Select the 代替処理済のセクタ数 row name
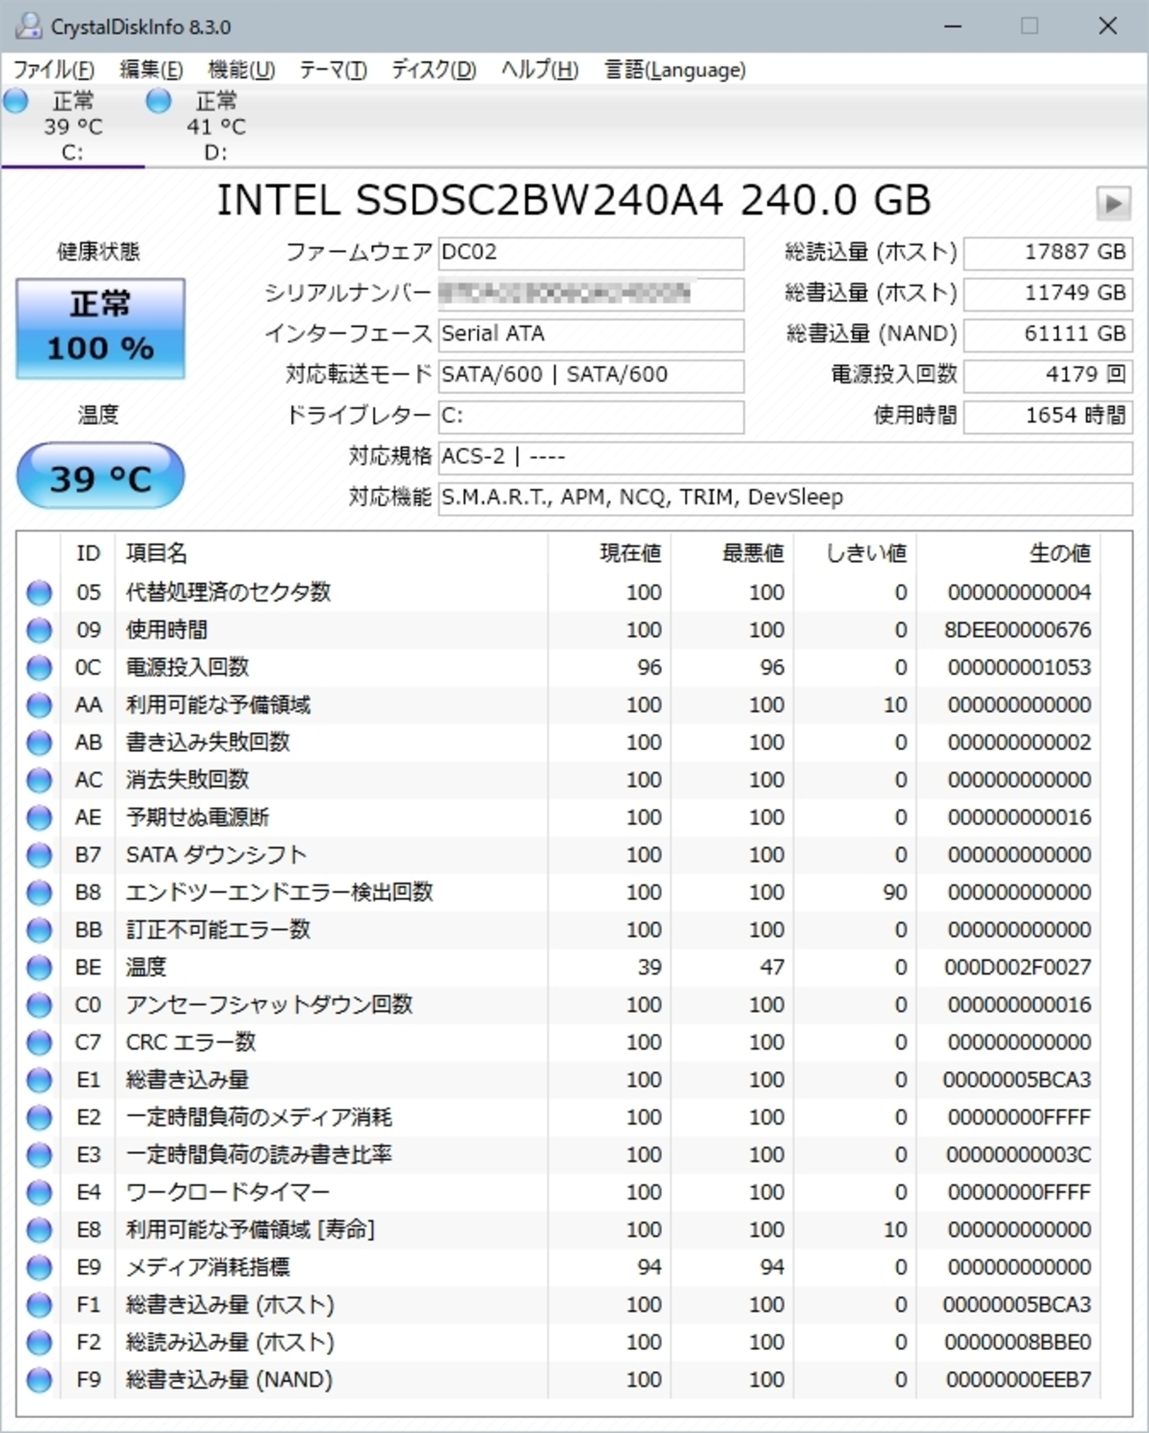Screen dimensions: 1149x1433 tap(228, 592)
